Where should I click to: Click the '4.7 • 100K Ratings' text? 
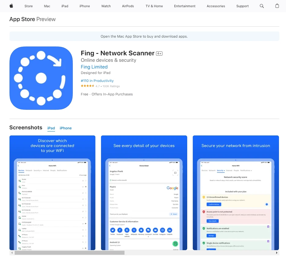(108, 86)
